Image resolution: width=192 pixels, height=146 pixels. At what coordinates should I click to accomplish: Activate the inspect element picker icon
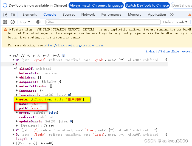point(5,15)
